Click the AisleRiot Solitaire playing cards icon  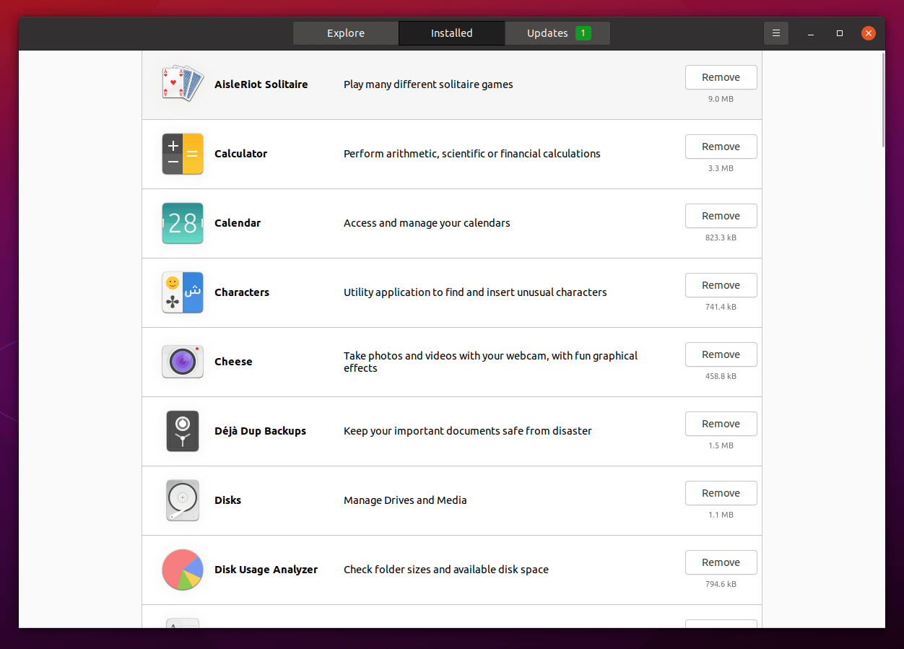coord(183,84)
